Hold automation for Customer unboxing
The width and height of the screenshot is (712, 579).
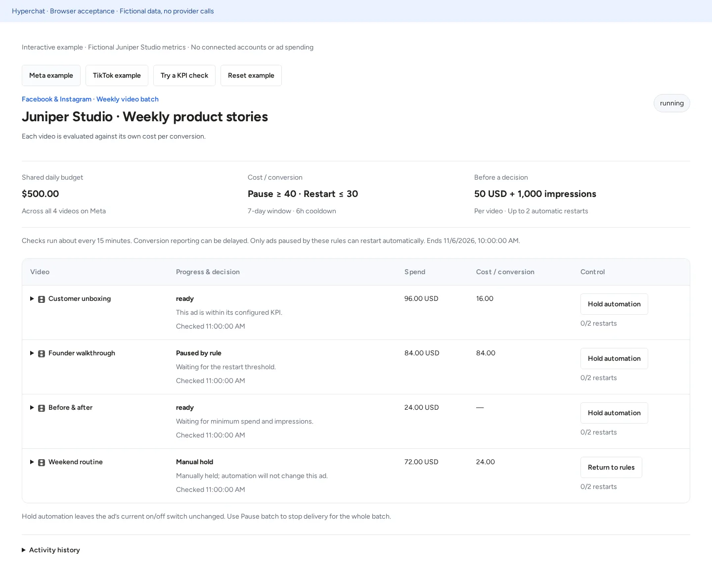(x=614, y=304)
